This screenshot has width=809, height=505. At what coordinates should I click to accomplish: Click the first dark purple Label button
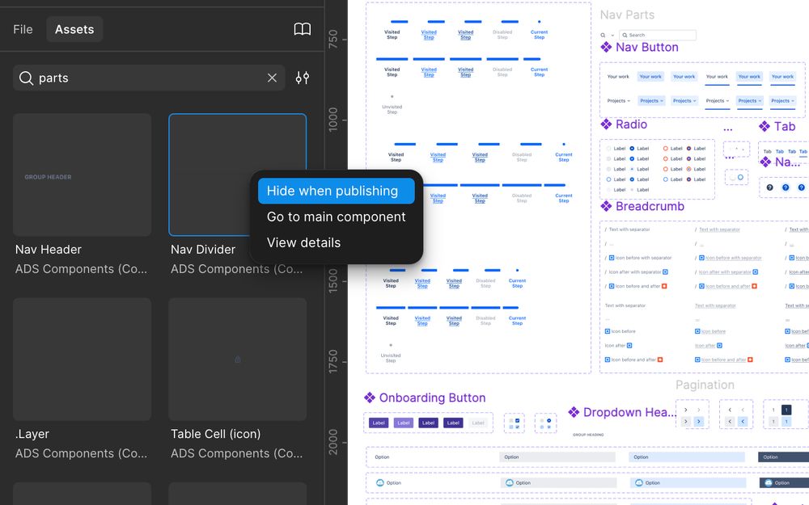pyautogui.click(x=378, y=423)
